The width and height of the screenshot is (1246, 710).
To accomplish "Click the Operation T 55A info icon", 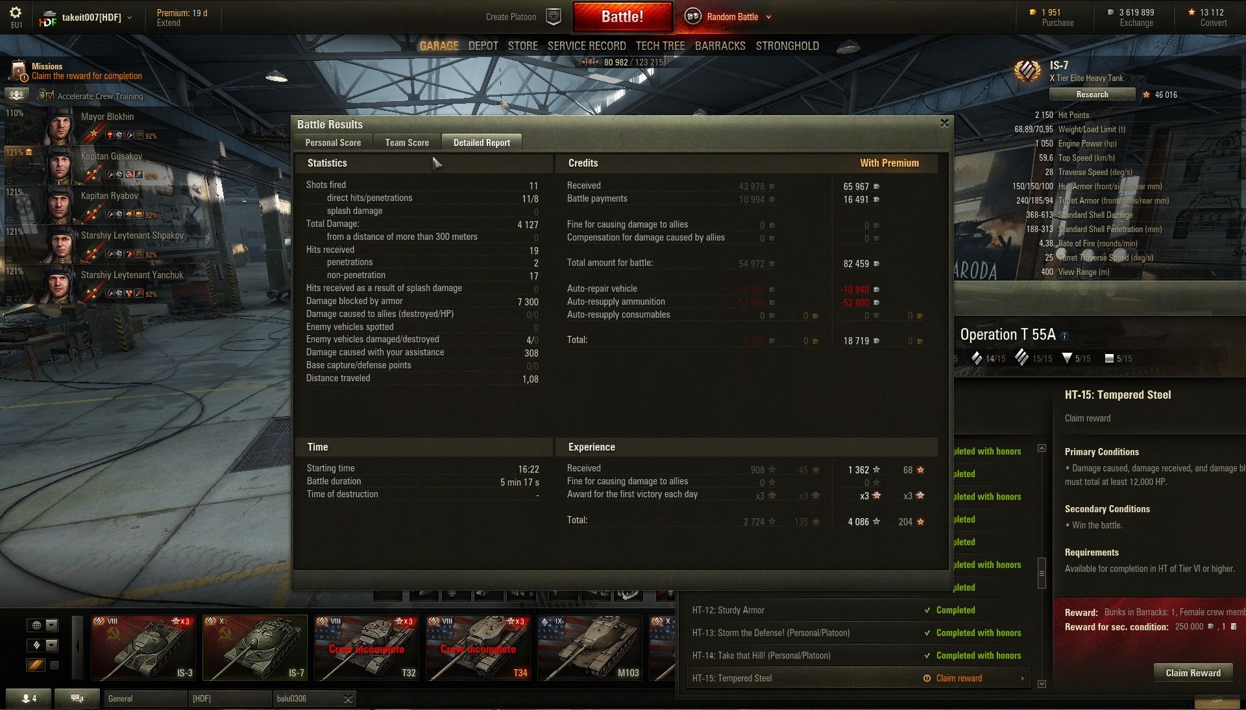I will tap(1064, 336).
